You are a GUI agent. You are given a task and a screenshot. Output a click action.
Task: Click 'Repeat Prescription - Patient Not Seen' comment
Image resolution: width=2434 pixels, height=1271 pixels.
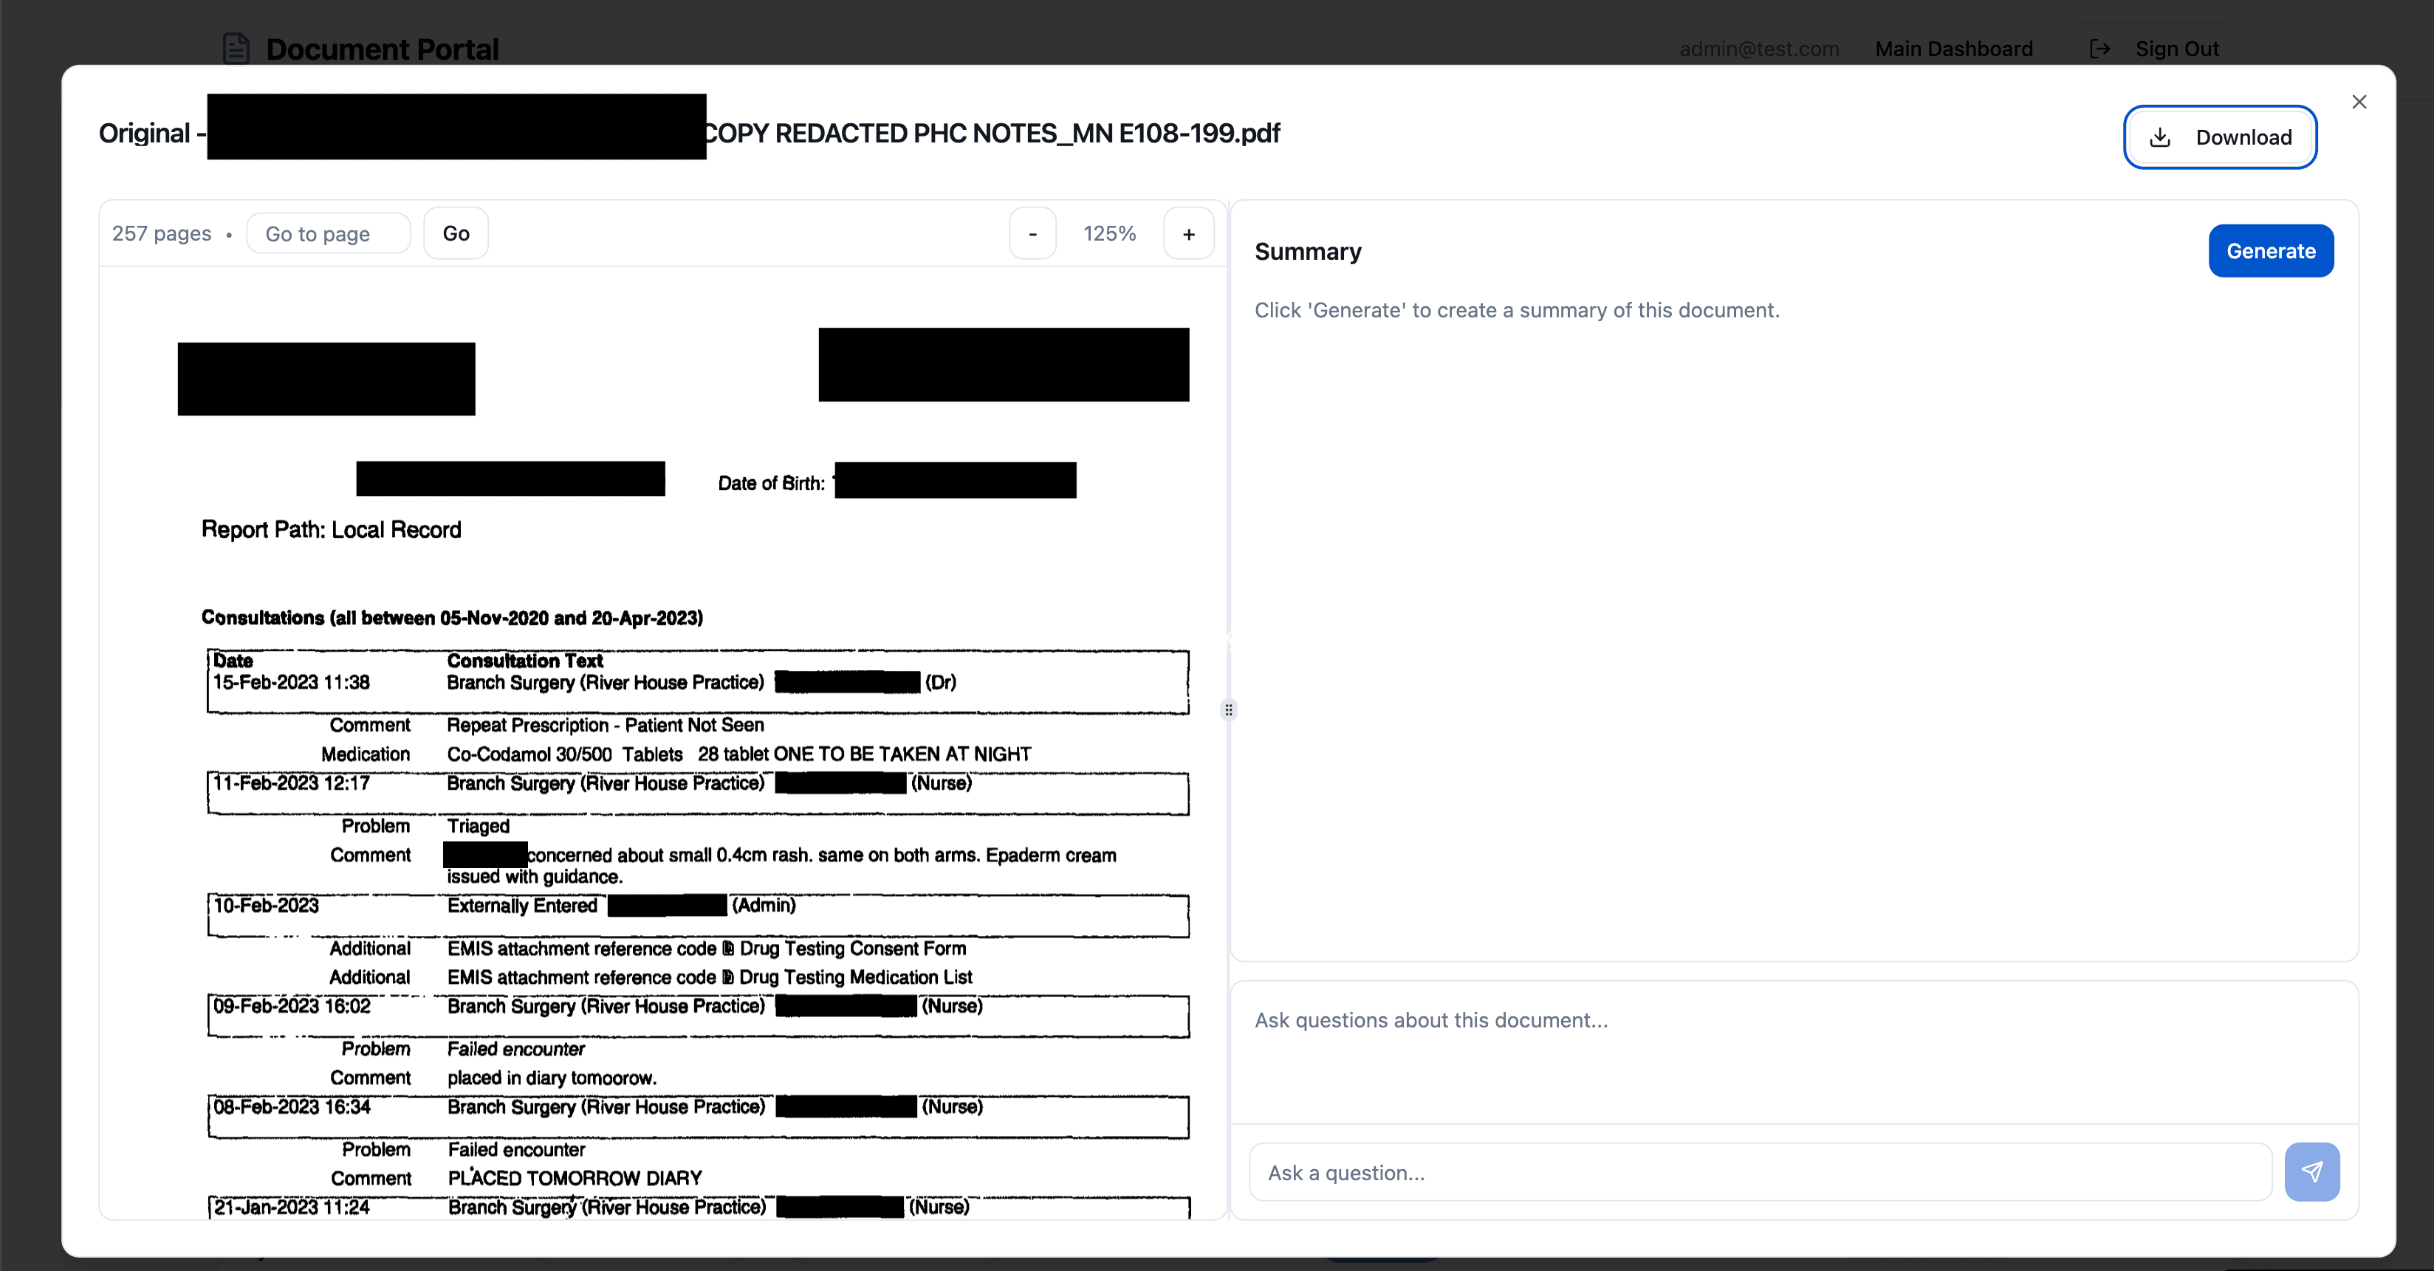click(605, 726)
